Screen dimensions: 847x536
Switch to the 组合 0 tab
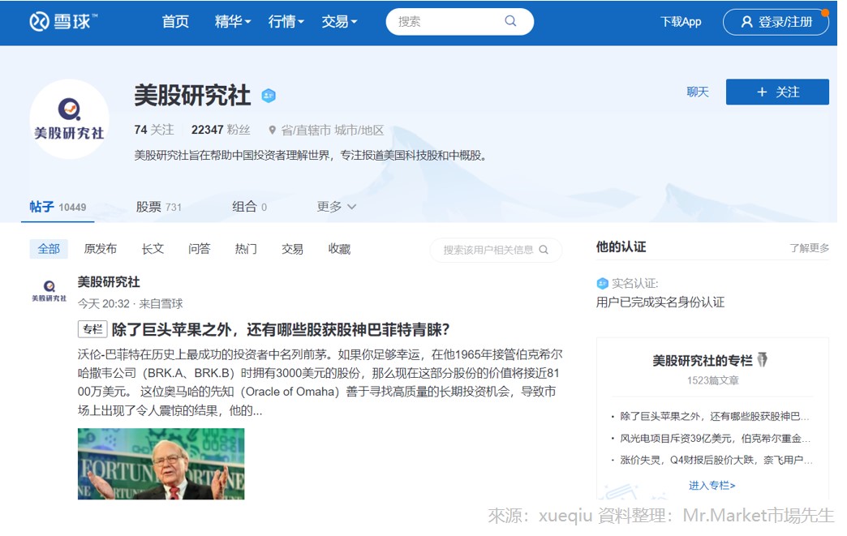250,207
